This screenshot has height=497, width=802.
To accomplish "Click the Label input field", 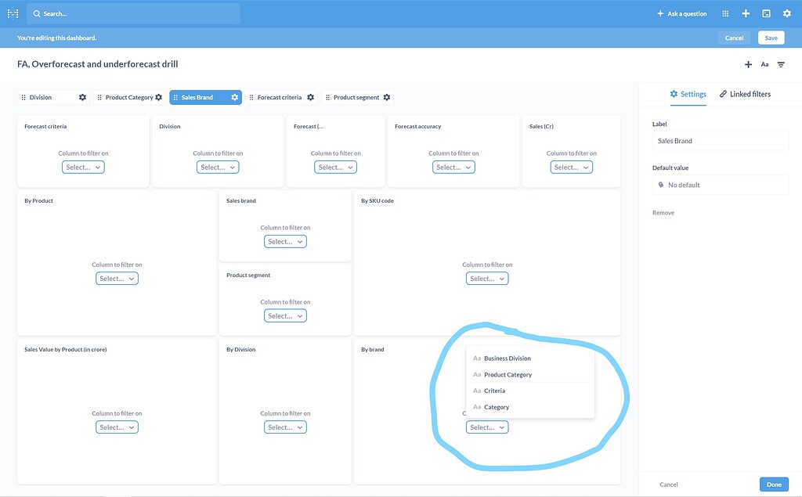I will coord(721,141).
